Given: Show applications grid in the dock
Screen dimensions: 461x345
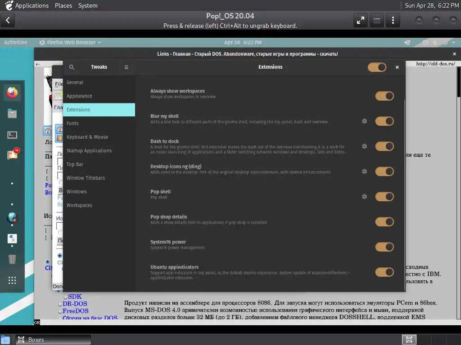Looking at the screenshot, I should 12,280.
